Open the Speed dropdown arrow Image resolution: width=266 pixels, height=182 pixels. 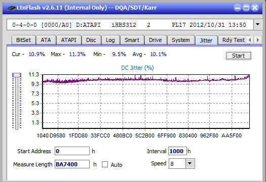(190, 163)
